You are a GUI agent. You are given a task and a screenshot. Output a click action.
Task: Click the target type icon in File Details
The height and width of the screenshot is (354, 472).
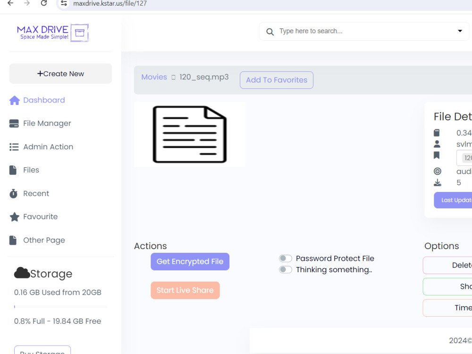pyautogui.click(x=438, y=171)
